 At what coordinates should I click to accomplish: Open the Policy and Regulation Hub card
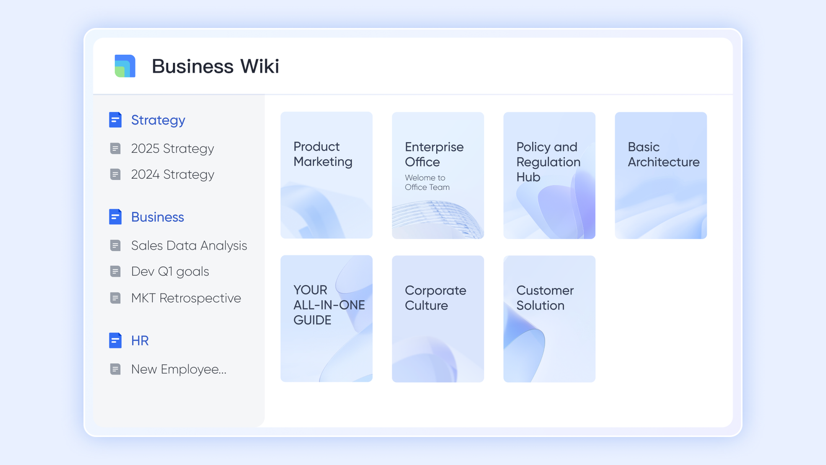pos(549,175)
